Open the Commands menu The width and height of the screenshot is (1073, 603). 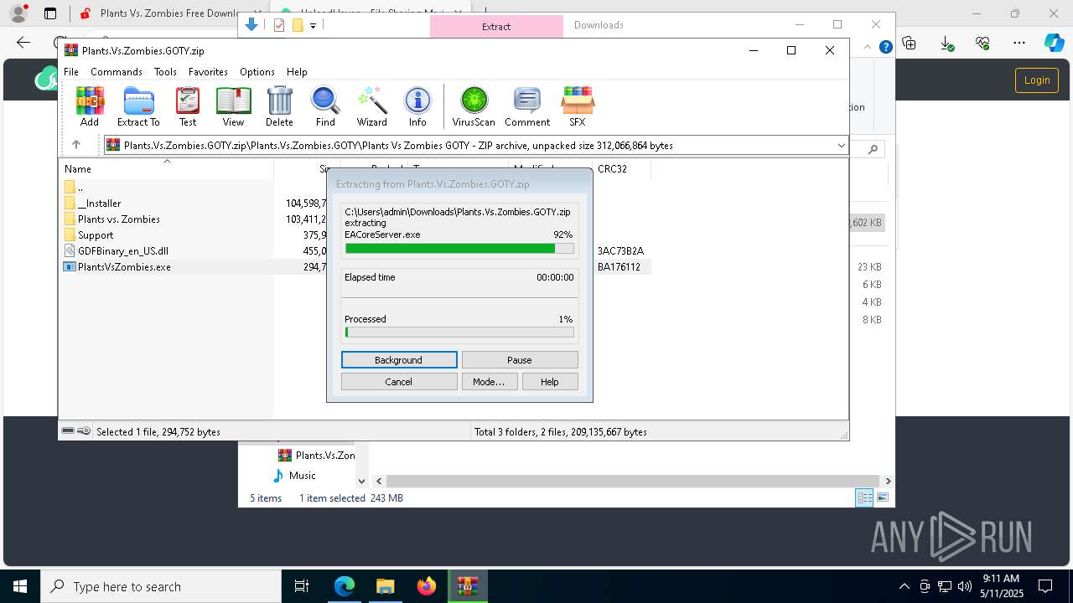pos(117,72)
